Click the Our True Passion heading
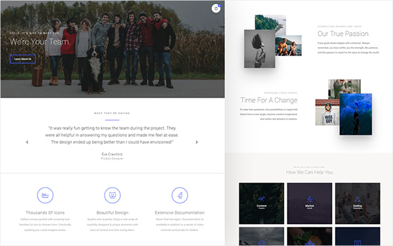The image size is (393, 246). coord(343,34)
